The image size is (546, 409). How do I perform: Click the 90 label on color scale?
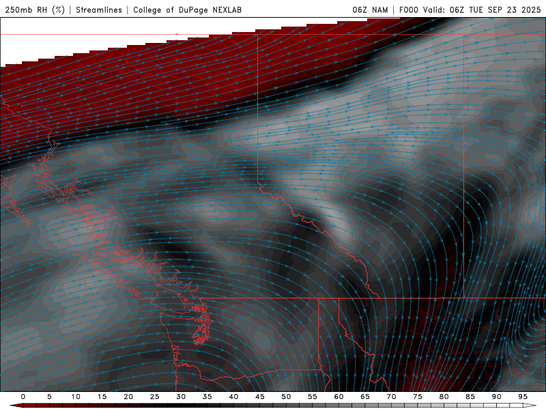pyautogui.click(x=496, y=397)
